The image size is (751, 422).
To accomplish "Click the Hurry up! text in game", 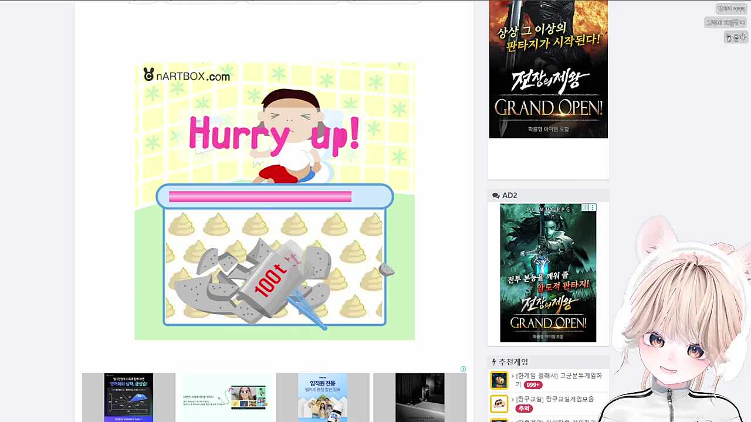I will (273, 135).
